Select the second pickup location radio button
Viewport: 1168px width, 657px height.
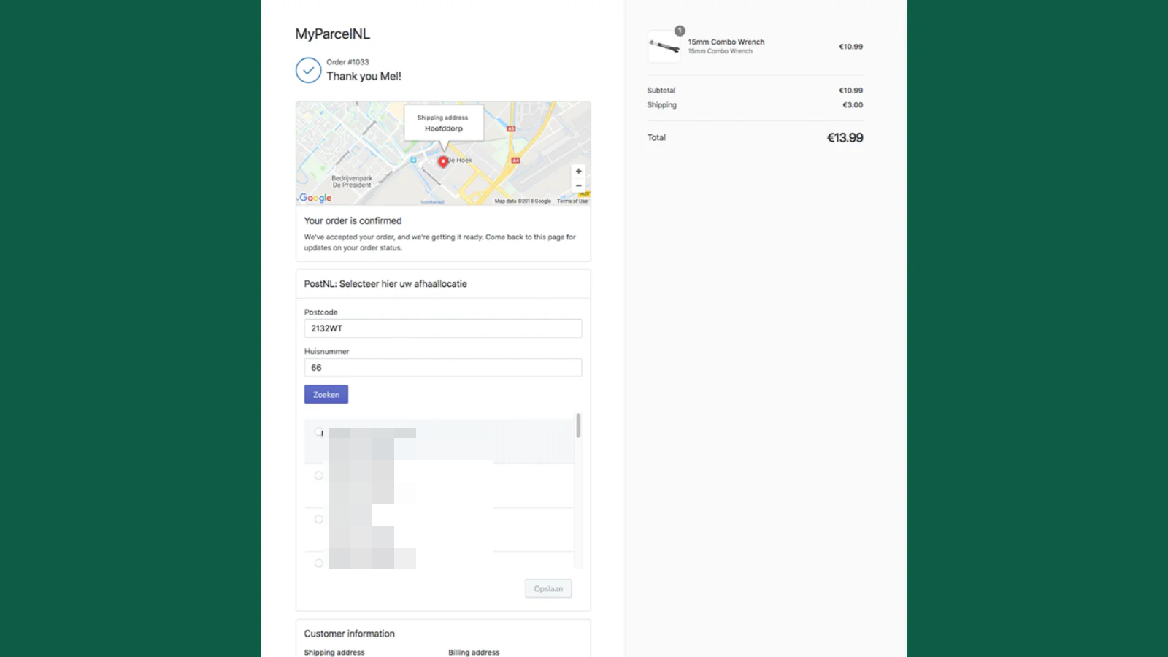click(x=318, y=475)
